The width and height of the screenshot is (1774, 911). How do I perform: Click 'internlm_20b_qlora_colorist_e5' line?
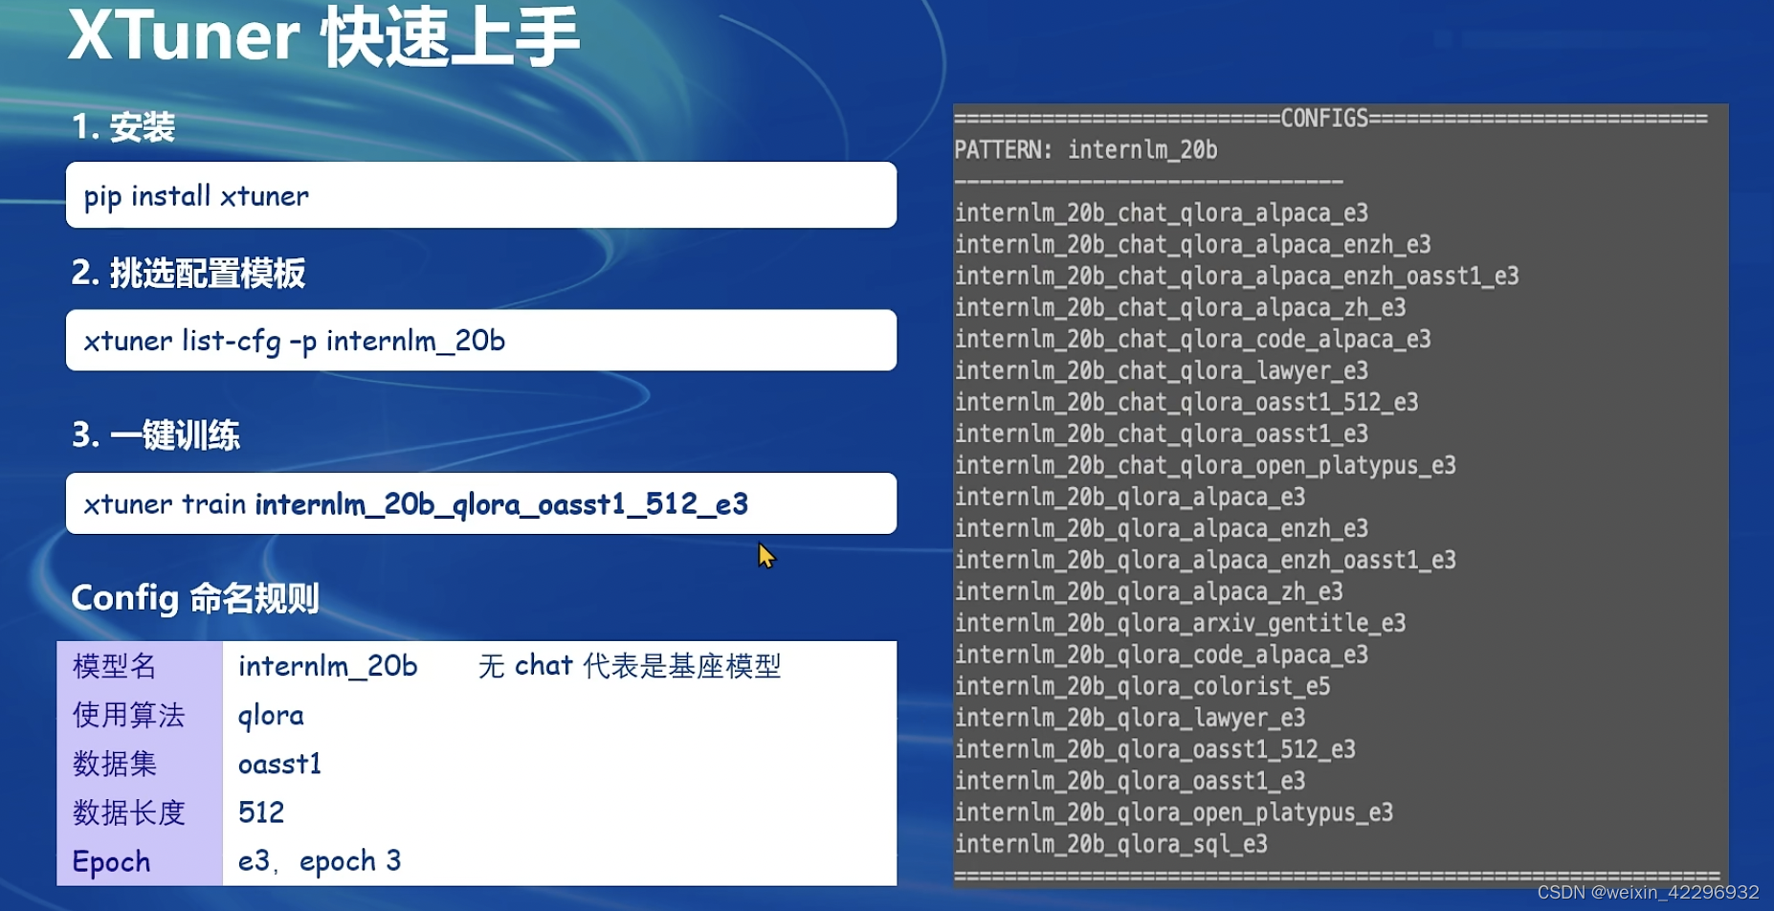pyautogui.click(x=1142, y=687)
